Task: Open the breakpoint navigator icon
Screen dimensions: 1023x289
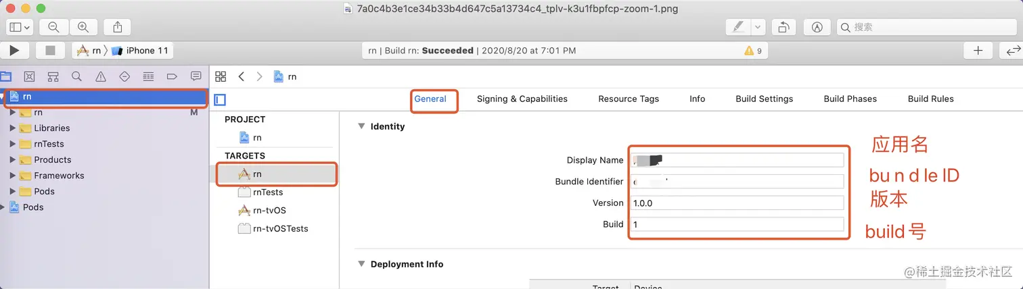Action: tap(172, 76)
